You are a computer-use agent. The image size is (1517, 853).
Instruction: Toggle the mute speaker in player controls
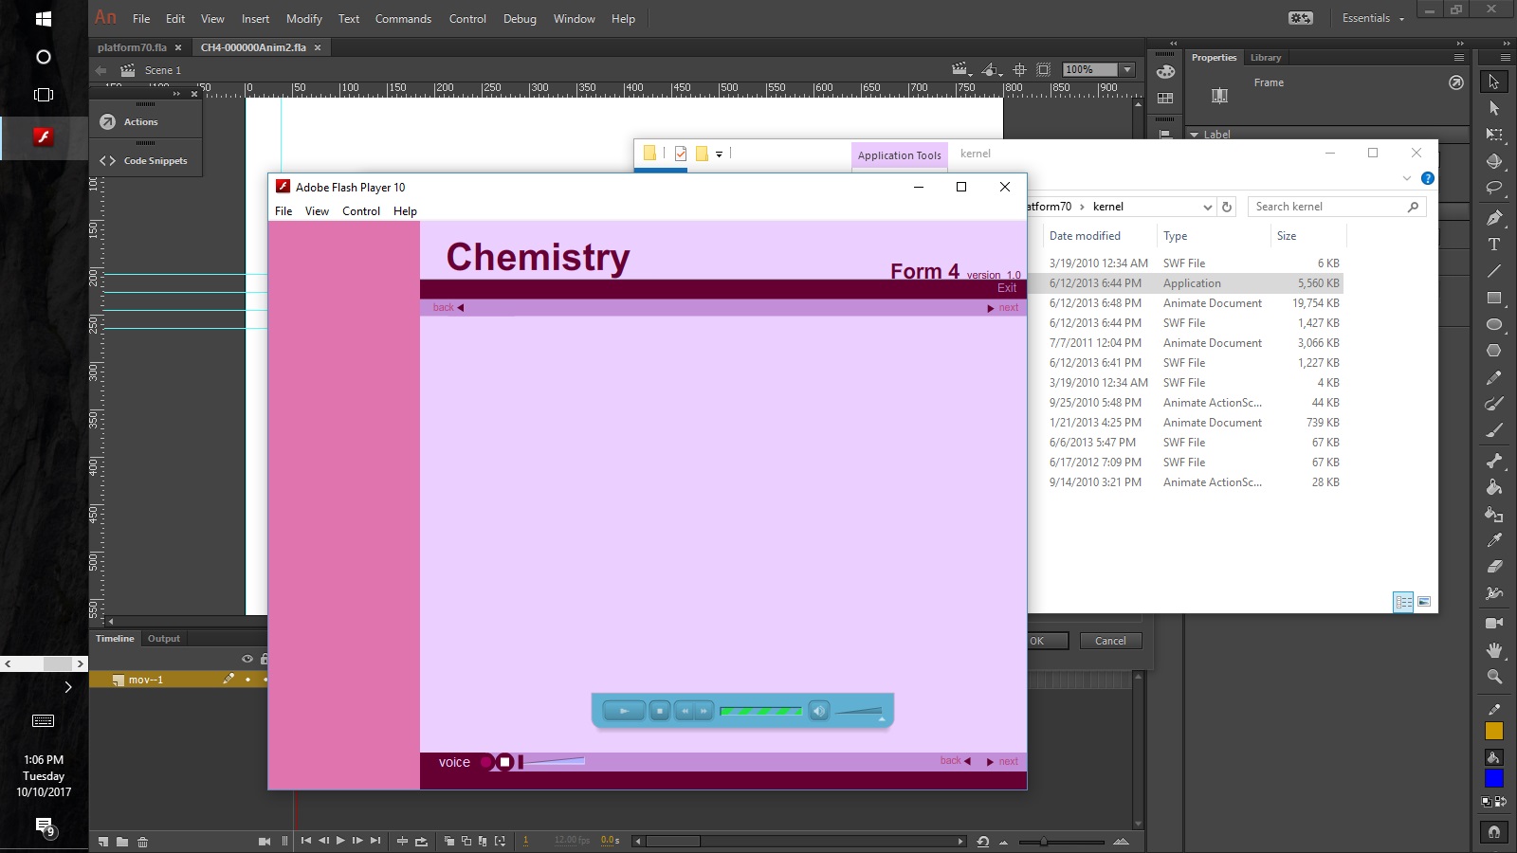[x=819, y=711]
